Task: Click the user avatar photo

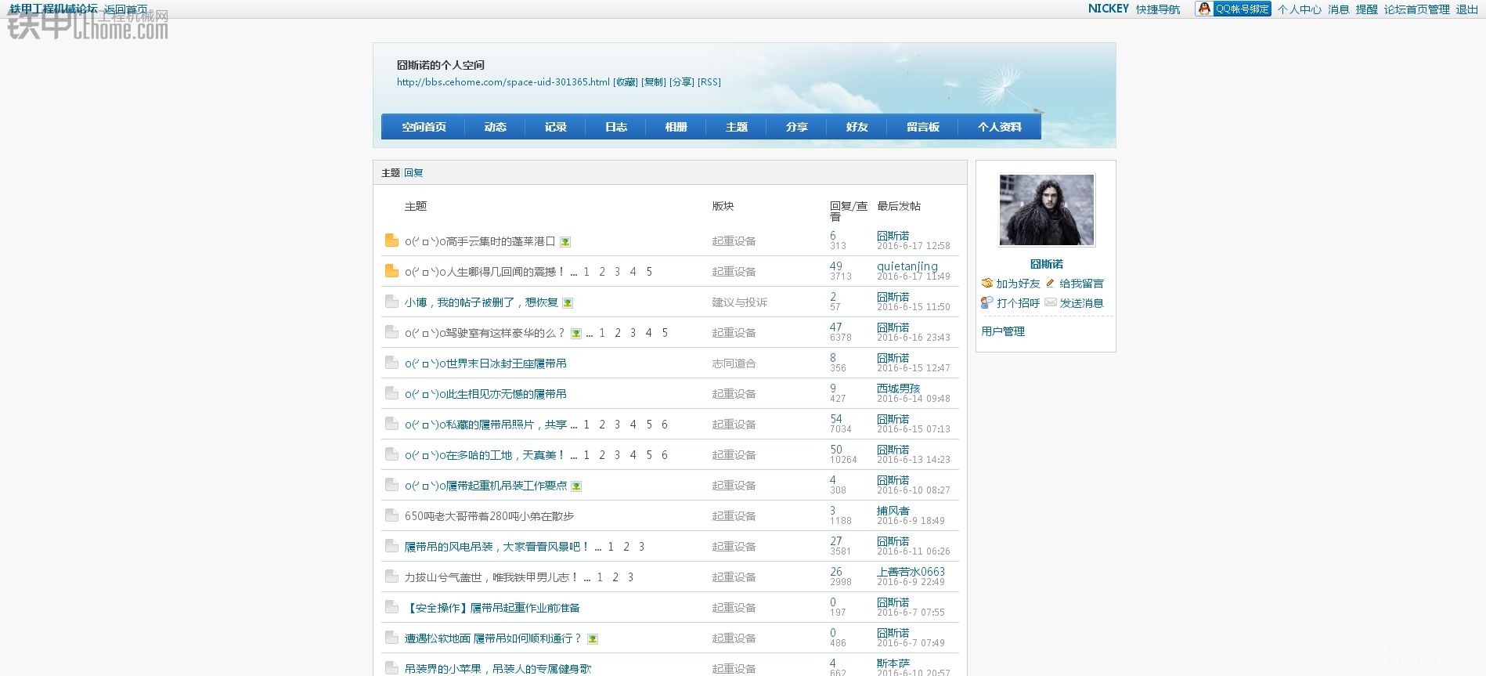Action: click(x=1047, y=210)
